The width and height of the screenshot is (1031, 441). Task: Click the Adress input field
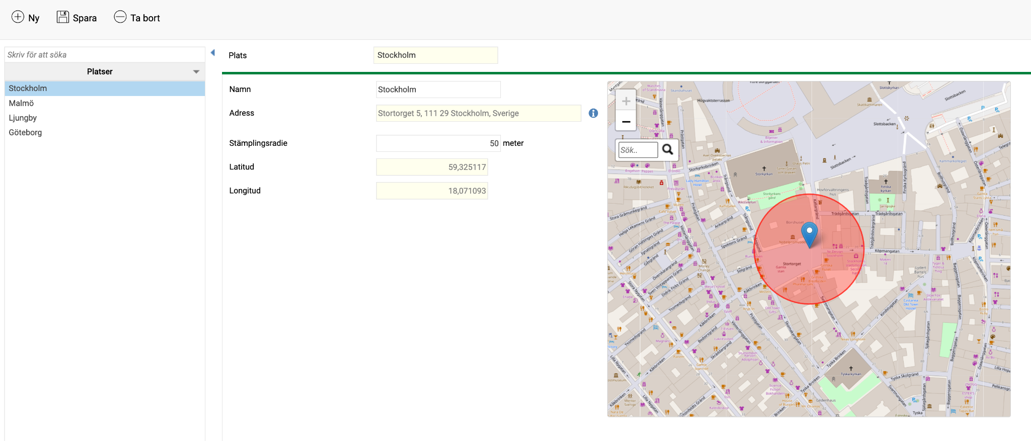(x=478, y=113)
